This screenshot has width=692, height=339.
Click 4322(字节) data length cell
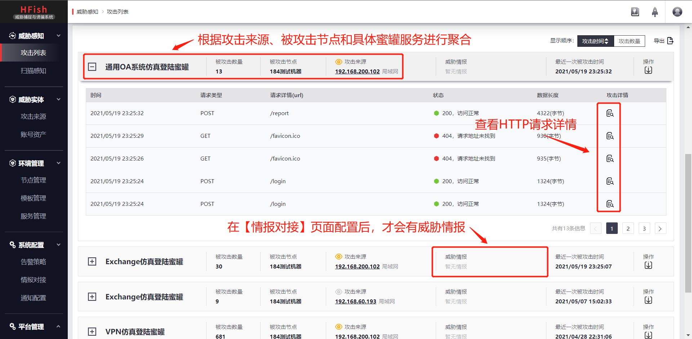550,113
